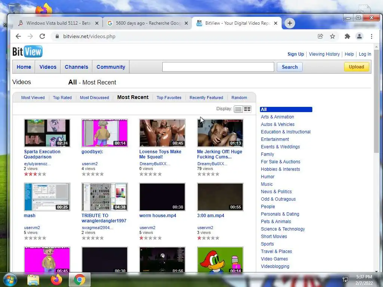Viewport: 383px width, 287px height.
Task: Filter by Music category
Action: [266, 184]
